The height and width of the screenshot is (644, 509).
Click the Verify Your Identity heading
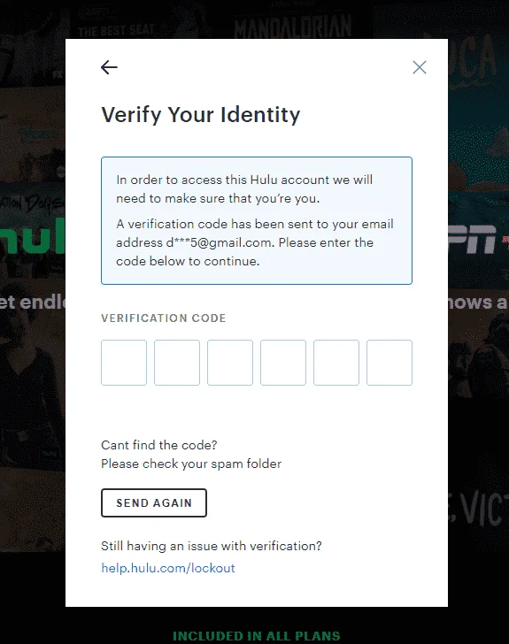pos(201,115)
